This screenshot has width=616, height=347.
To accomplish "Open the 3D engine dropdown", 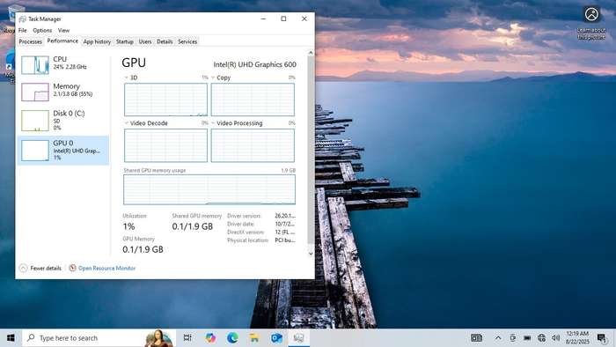I will [x=126, y=78].
